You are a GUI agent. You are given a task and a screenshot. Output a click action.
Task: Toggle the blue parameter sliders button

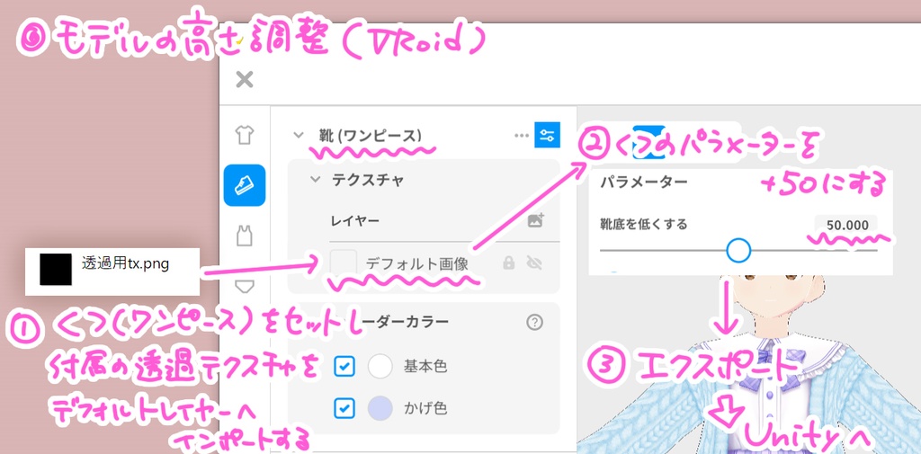pyautogui.click(x=548, y=135)
